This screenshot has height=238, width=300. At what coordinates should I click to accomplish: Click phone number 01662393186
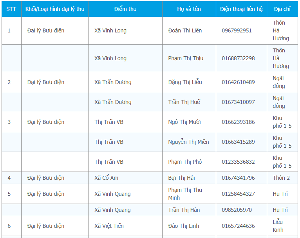[238, 122]
